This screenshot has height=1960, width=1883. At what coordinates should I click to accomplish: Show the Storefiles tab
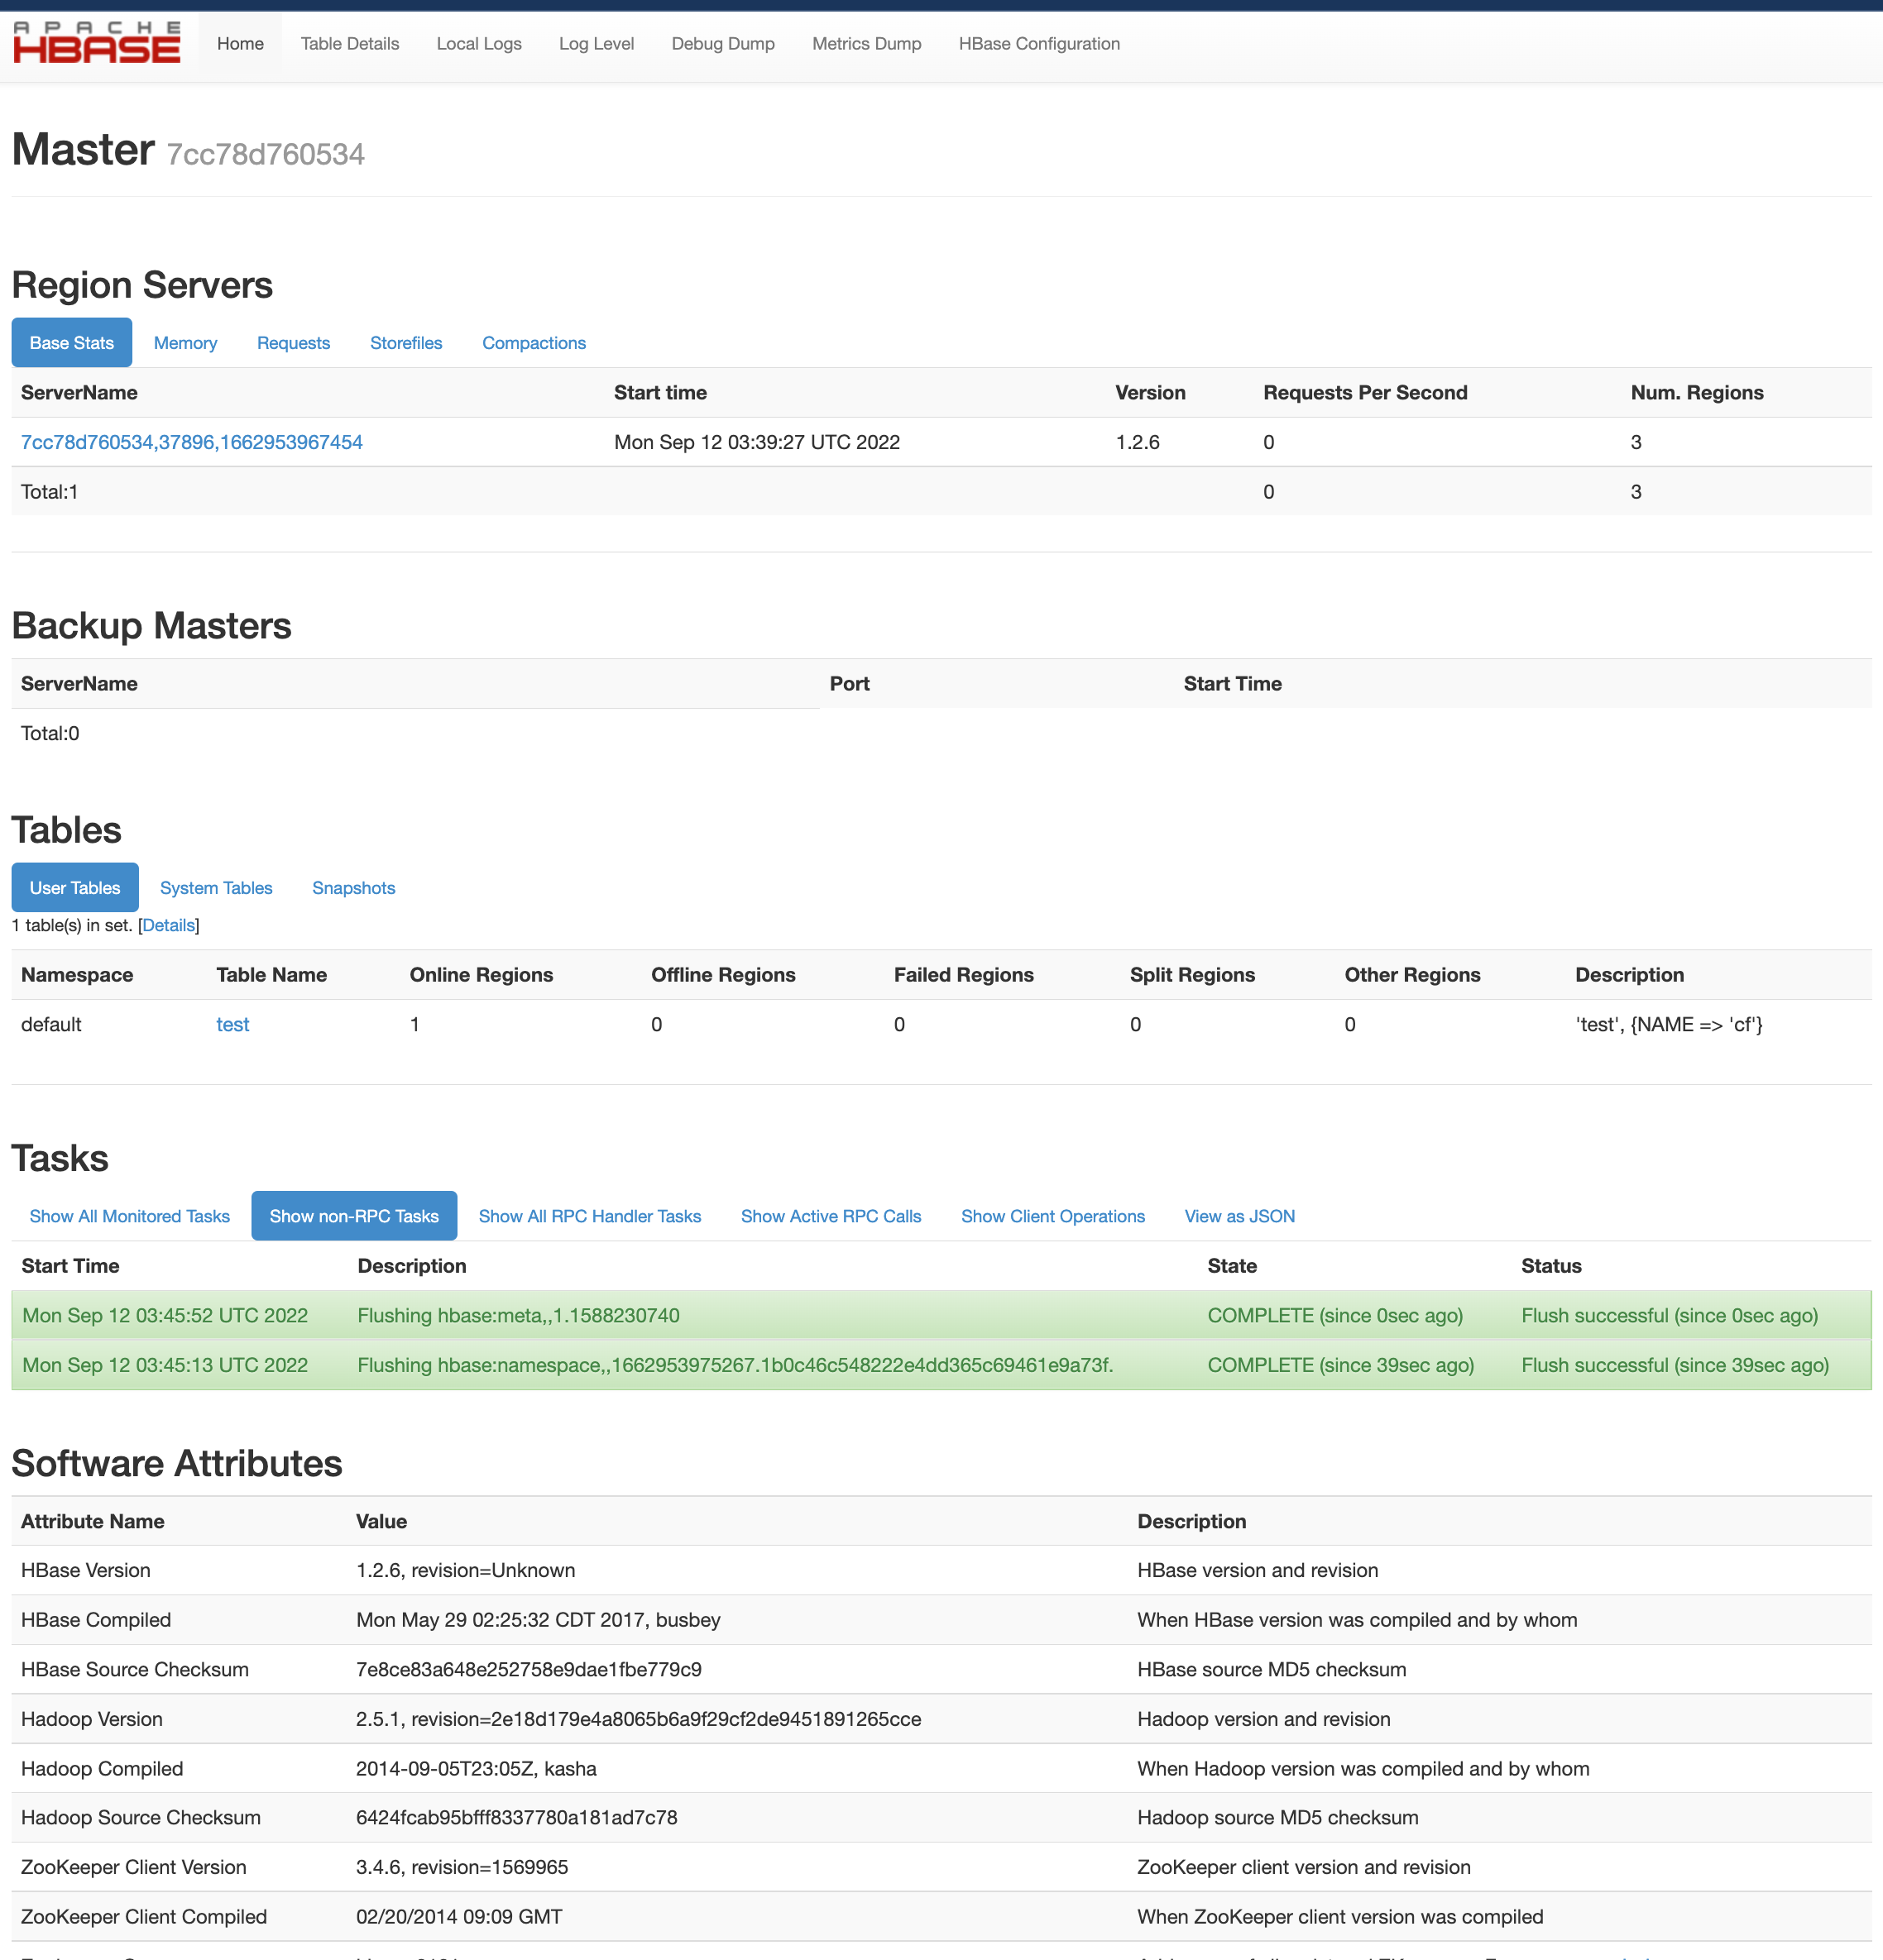pos(405,343)
